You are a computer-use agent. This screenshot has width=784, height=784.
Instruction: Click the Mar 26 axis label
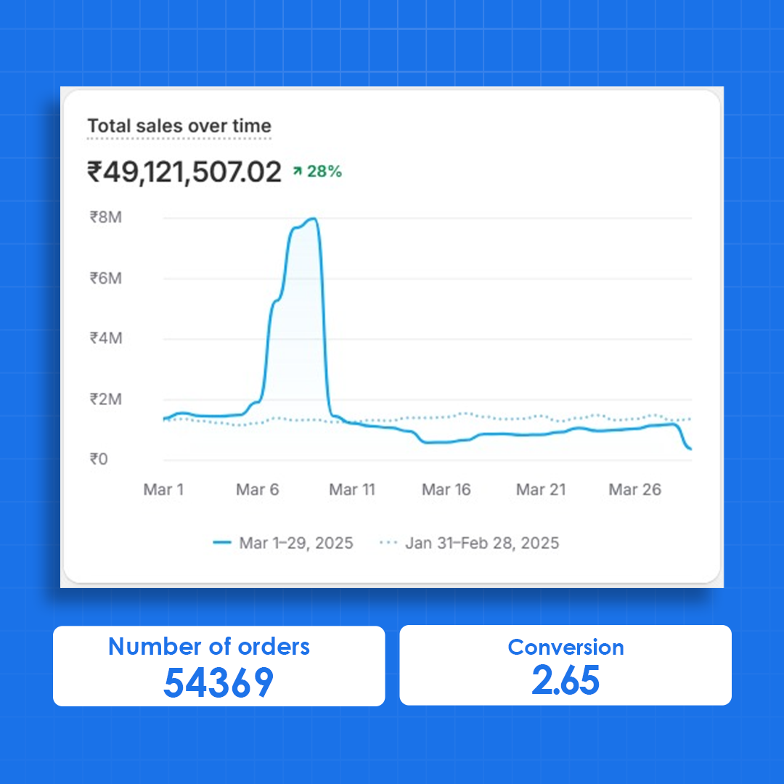pyautogui.click(x=635, y=490)
